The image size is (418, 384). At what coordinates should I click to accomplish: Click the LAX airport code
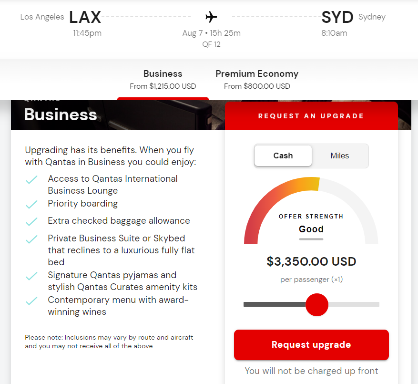[x=85, y=17]
